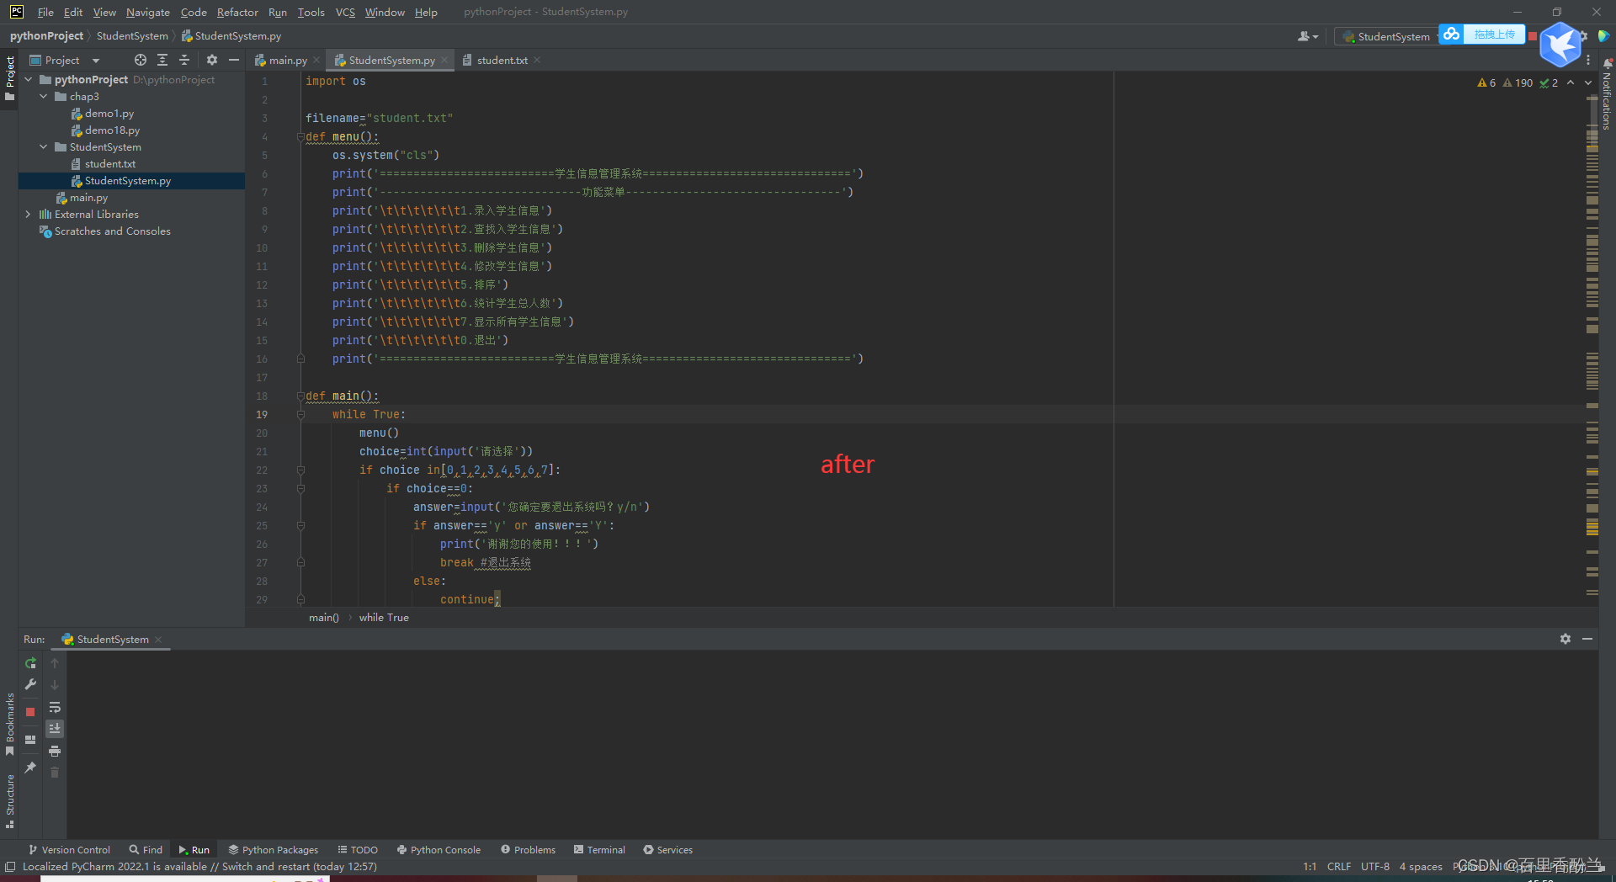The image size is (1616, 882).
Task: Click the 拖拽上传 upload floating widget
Action: pyautogui.click(x=1481, y=35)
